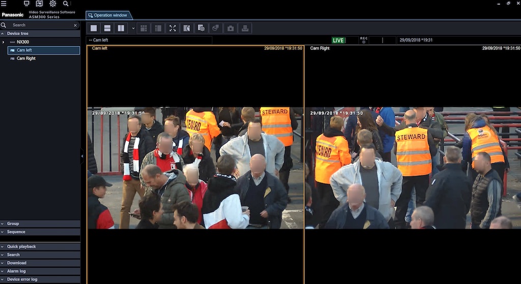
Task: Open the hamburger main menu
Action: pyautogui.click(x=4, y=4)
